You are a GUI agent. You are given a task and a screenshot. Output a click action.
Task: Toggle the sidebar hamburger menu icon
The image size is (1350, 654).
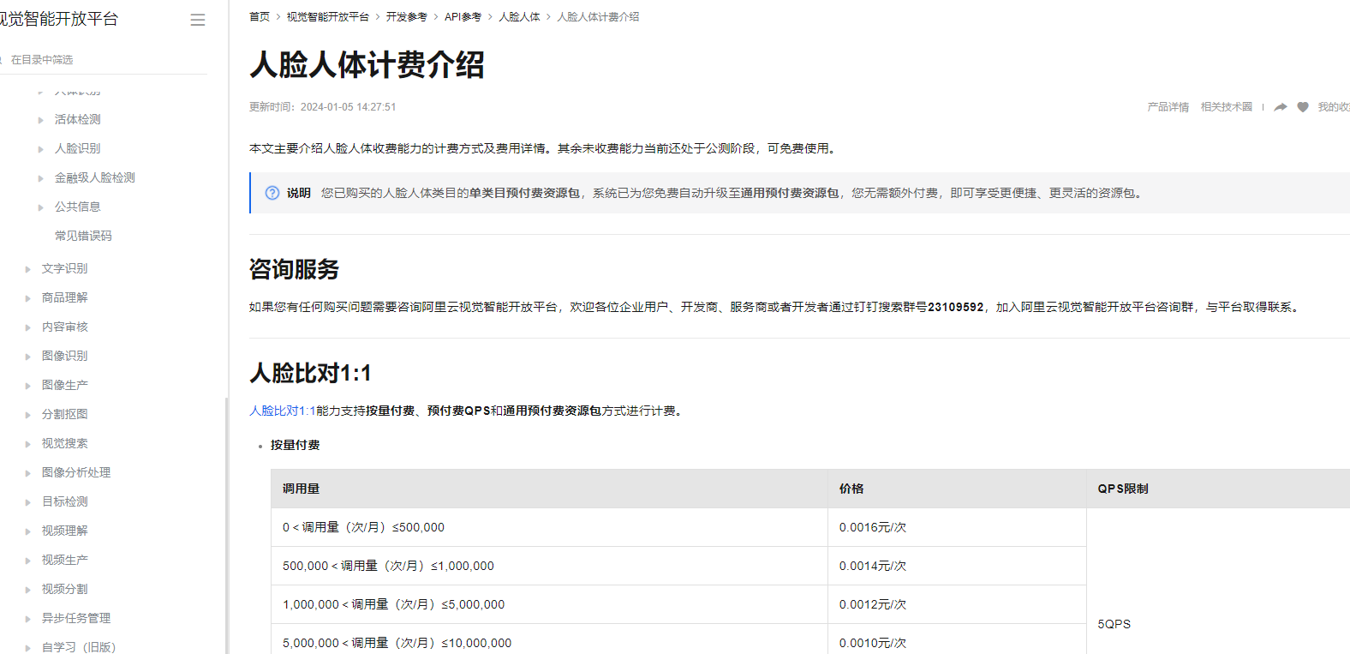click(198, 20)
